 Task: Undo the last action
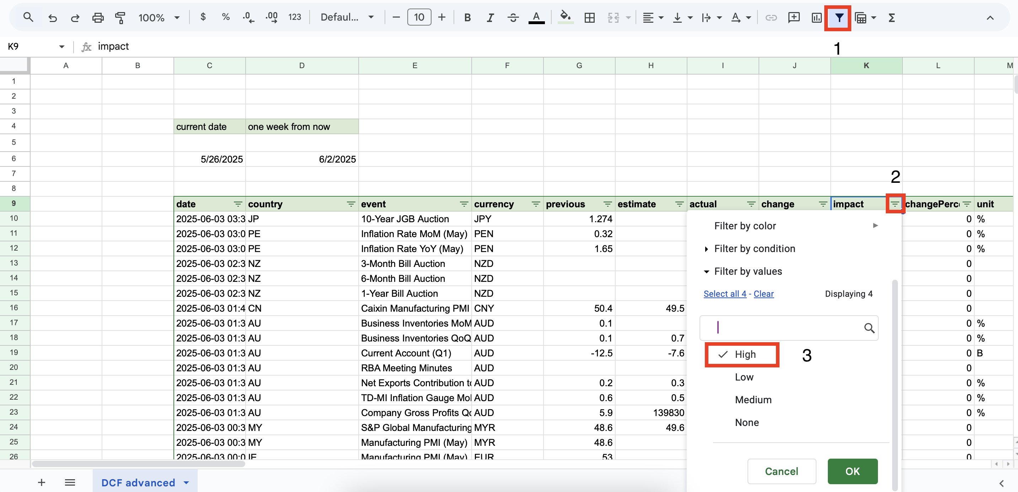(x=52, y=17)
